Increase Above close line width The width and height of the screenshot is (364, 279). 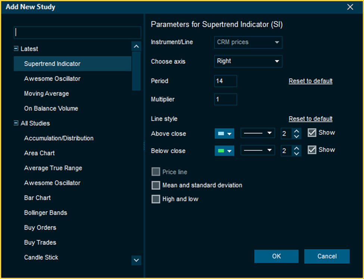coord(296,130)
